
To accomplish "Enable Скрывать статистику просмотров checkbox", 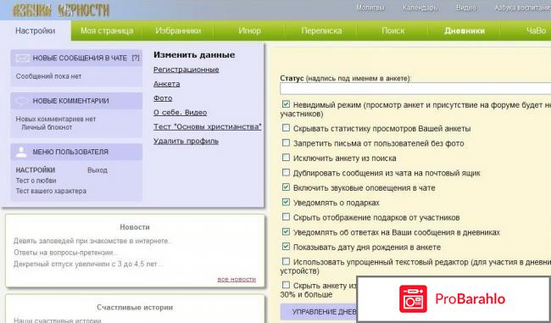I will 286,127.
